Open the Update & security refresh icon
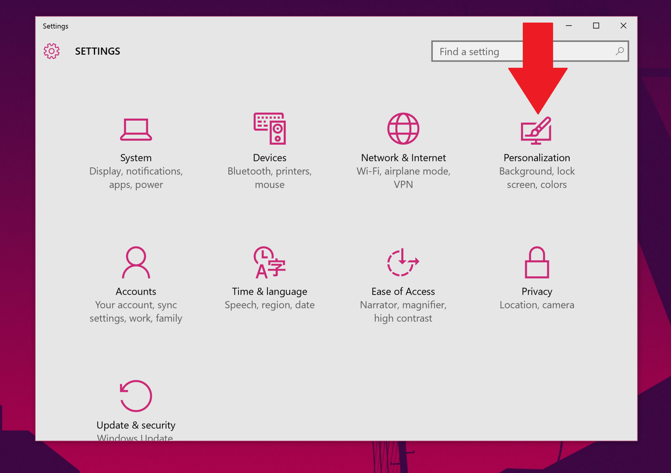The image size is (671, 473). pos(135,395)
